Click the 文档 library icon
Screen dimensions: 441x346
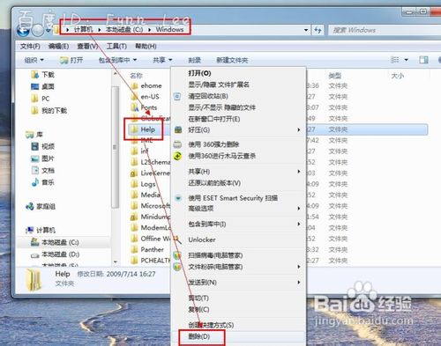(35, 170)
